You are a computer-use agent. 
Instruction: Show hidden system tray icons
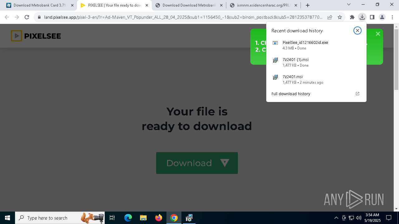(x=336, y=218)
